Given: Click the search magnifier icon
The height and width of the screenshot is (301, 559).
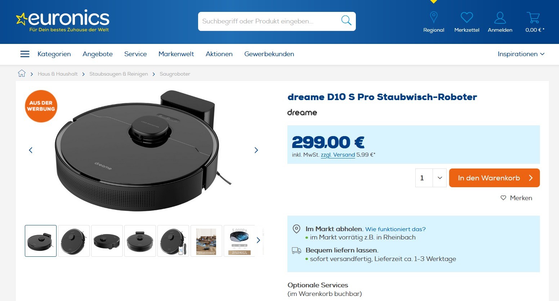Looking at the screenshot, I should coord(346,21).
